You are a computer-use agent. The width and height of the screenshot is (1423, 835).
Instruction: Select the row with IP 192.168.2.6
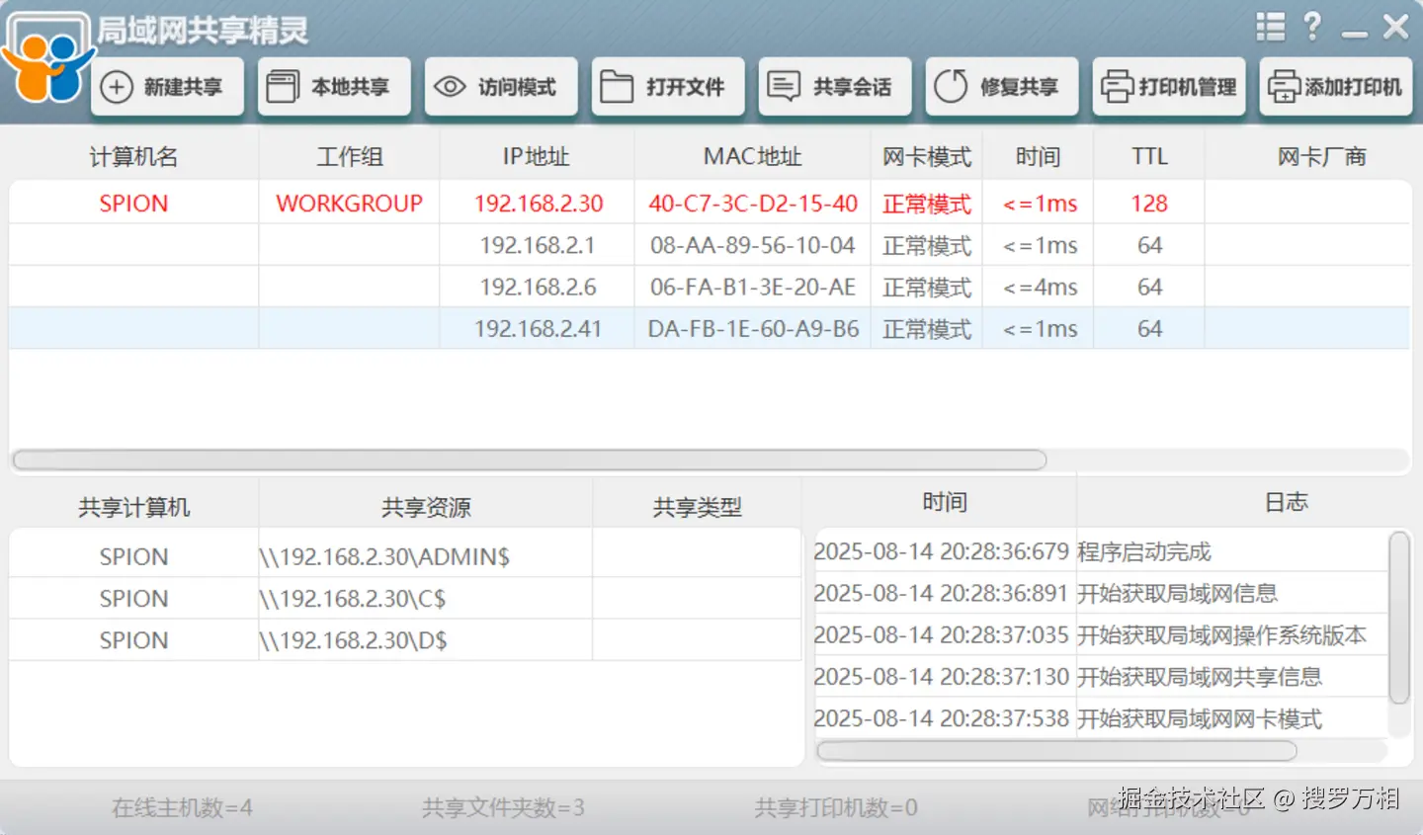[710, 287]
